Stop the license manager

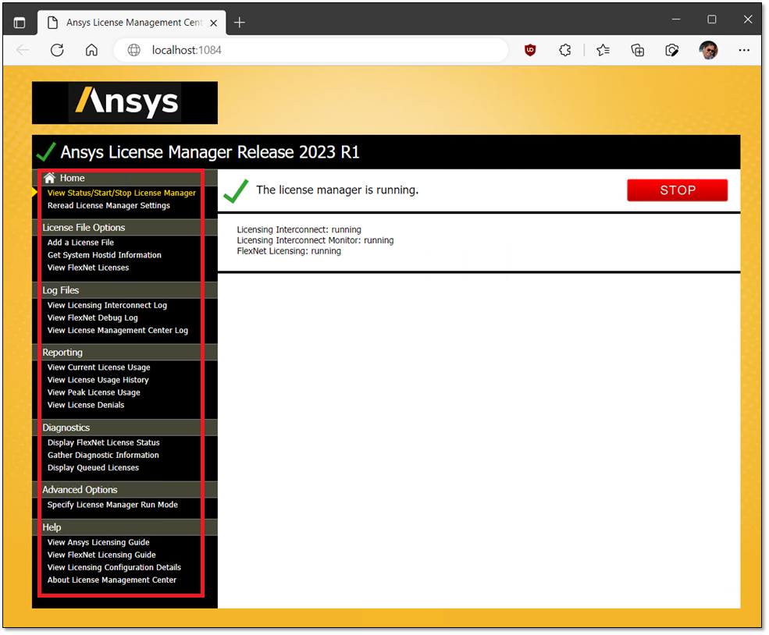[x=678, y=190]
